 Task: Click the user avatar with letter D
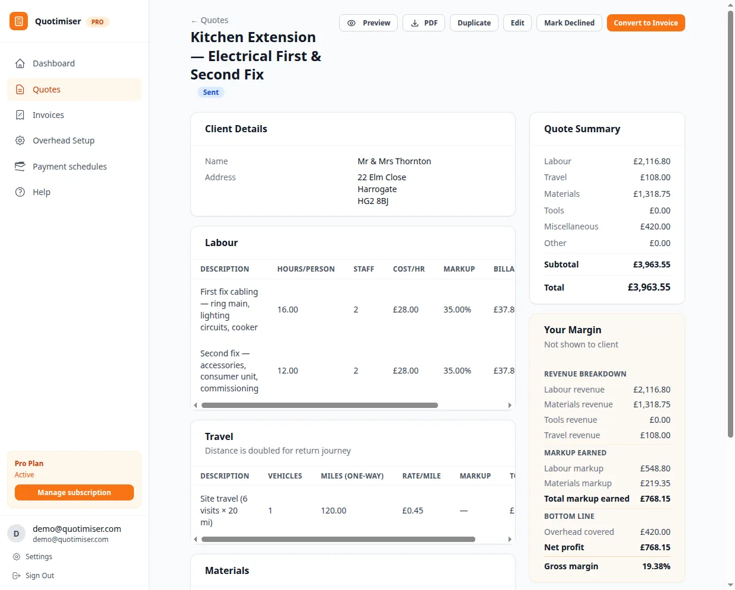tap(17, 534)
